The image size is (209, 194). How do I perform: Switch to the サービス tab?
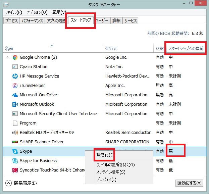(x=130, y=21)
